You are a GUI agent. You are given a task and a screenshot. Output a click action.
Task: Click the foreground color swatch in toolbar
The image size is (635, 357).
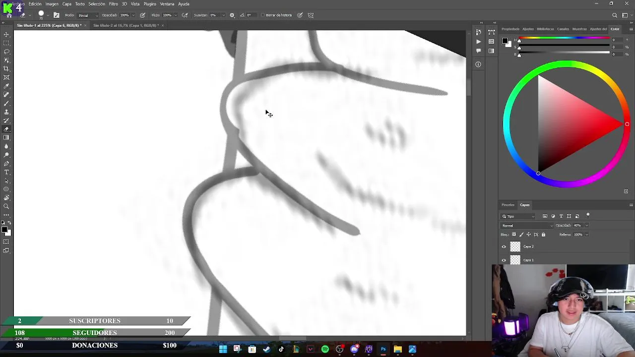(x=4, y=229)
